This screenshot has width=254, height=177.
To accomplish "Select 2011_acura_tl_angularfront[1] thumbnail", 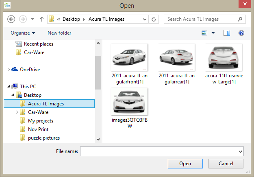I will tap(129, 57).
